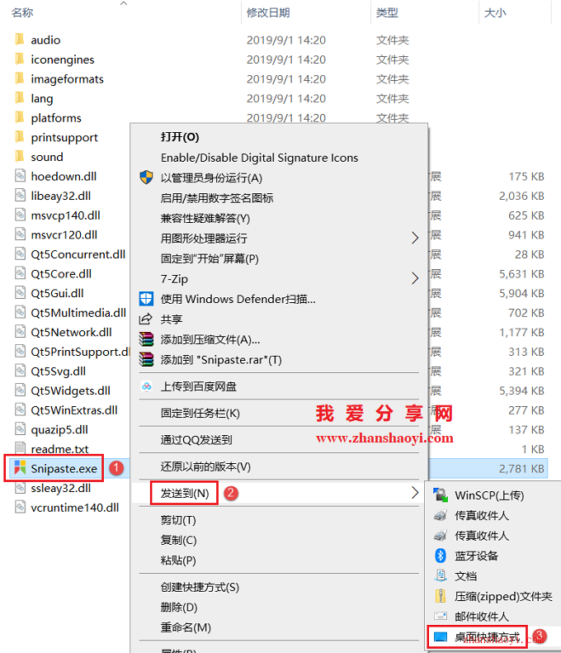Click the WinRAR icon for 添加到压缩文件(A)
The width and height of the screenshot is (561, 653).
click(146, 339)
